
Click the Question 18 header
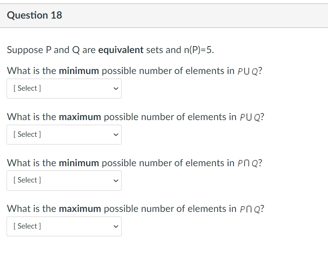click(x=34, y=15)
